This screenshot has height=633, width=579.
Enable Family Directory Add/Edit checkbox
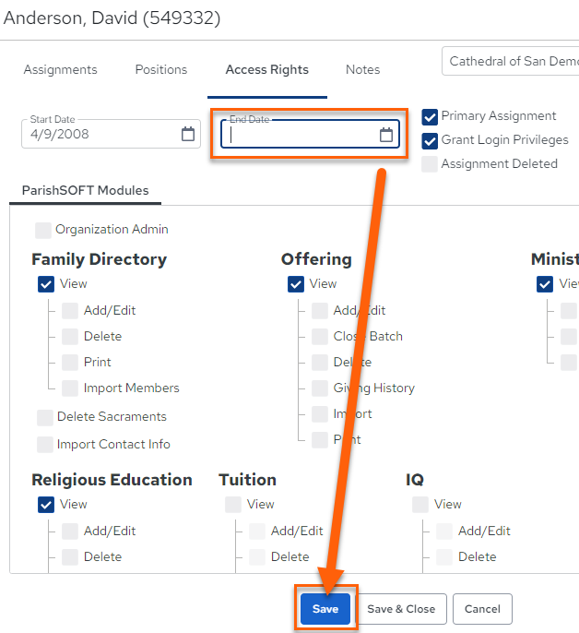(x=70, y=311)
